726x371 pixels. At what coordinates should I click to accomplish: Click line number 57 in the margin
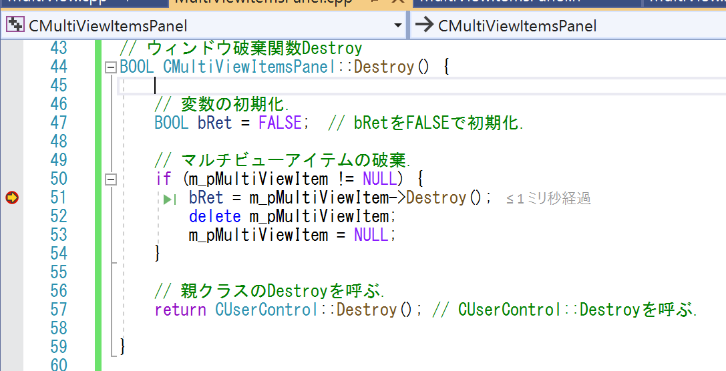58,309
